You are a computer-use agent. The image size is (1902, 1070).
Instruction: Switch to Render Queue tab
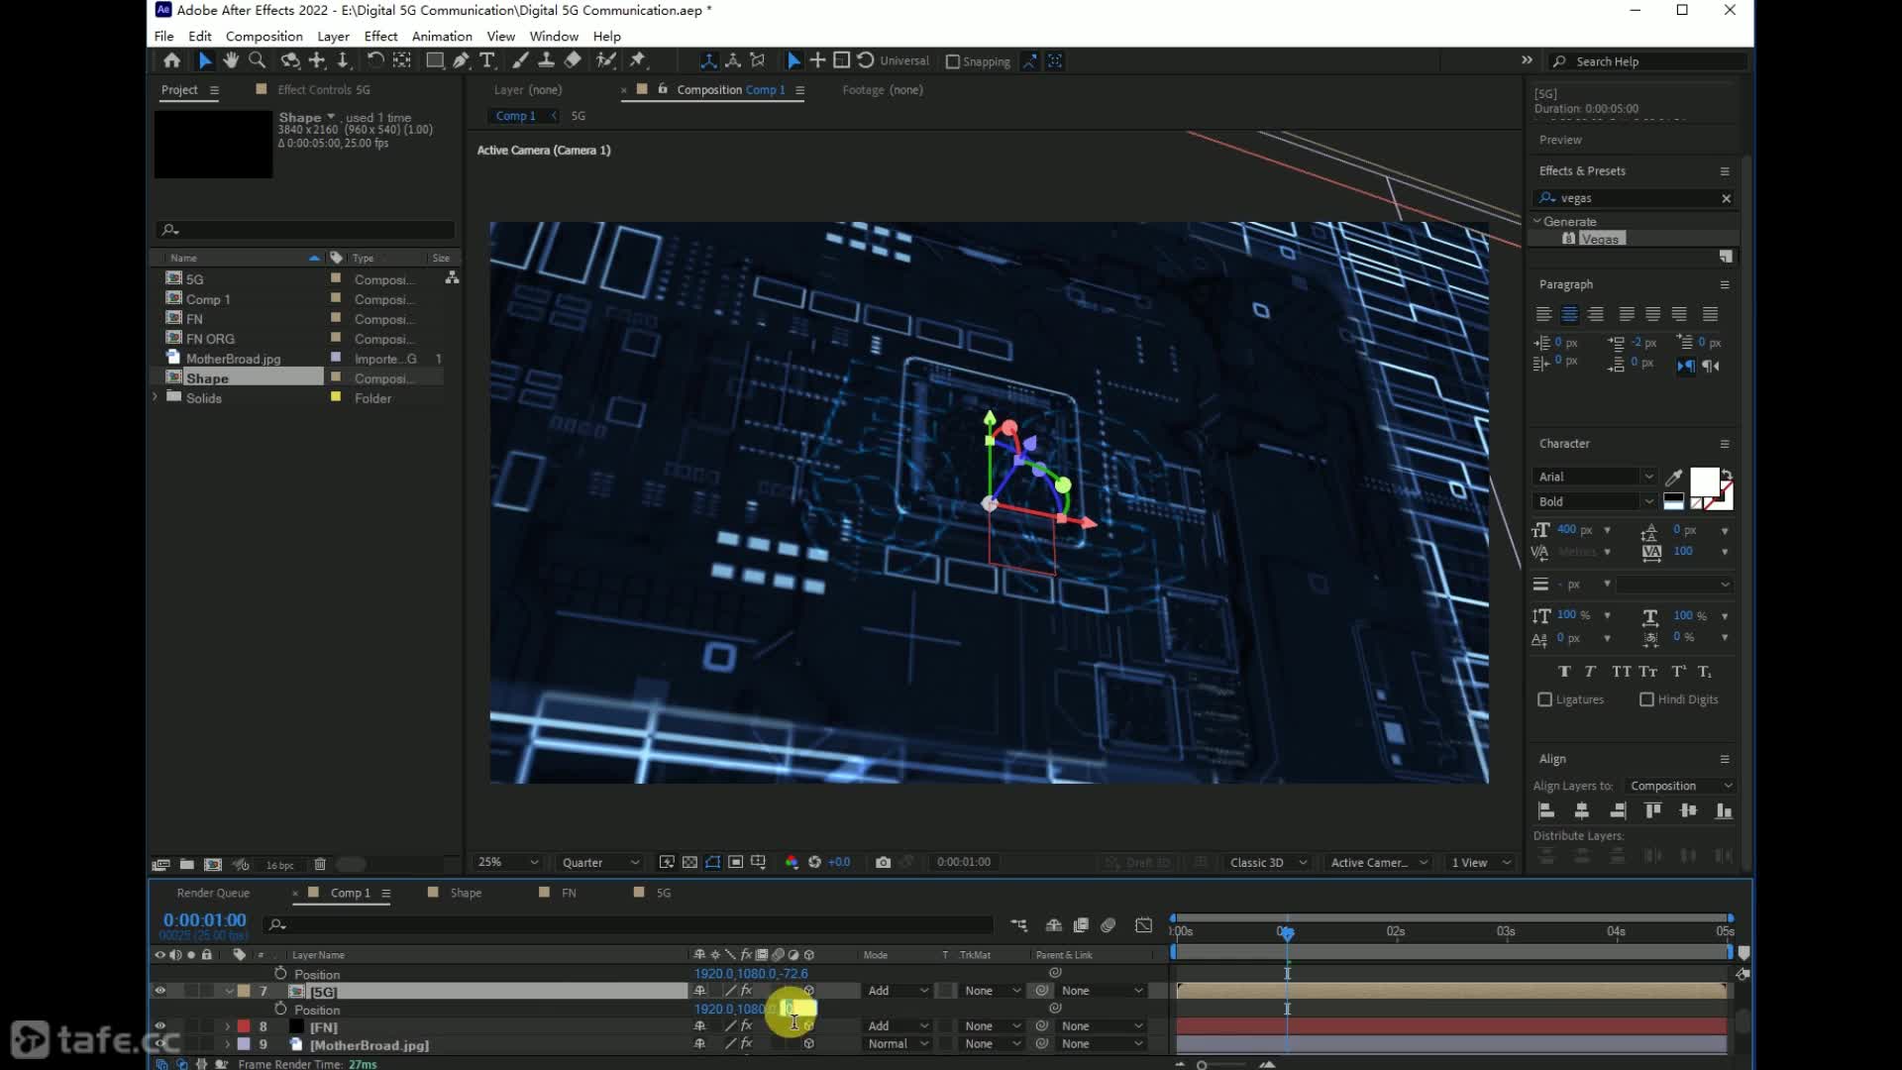[213, 893]
